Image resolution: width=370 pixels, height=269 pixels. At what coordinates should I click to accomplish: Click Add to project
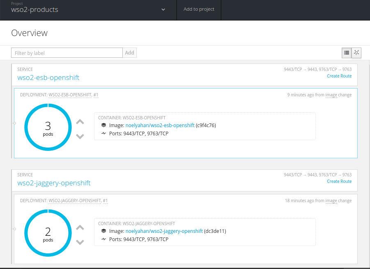[x=199, y=9]
